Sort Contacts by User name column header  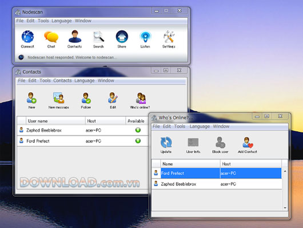click(55, 121)
